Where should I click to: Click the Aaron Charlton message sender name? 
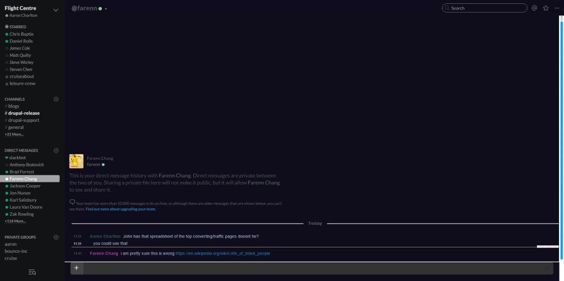pos(105,236)
